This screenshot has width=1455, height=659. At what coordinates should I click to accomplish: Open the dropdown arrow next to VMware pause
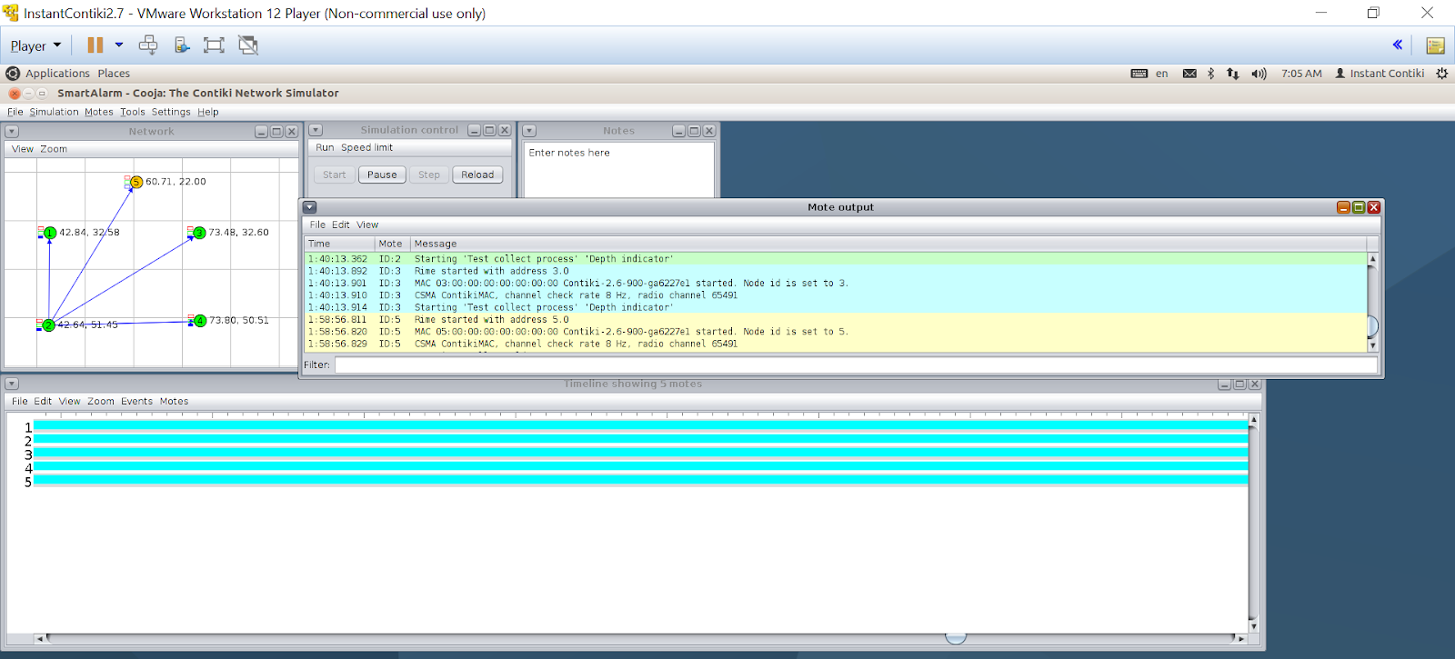click(119, 45)
